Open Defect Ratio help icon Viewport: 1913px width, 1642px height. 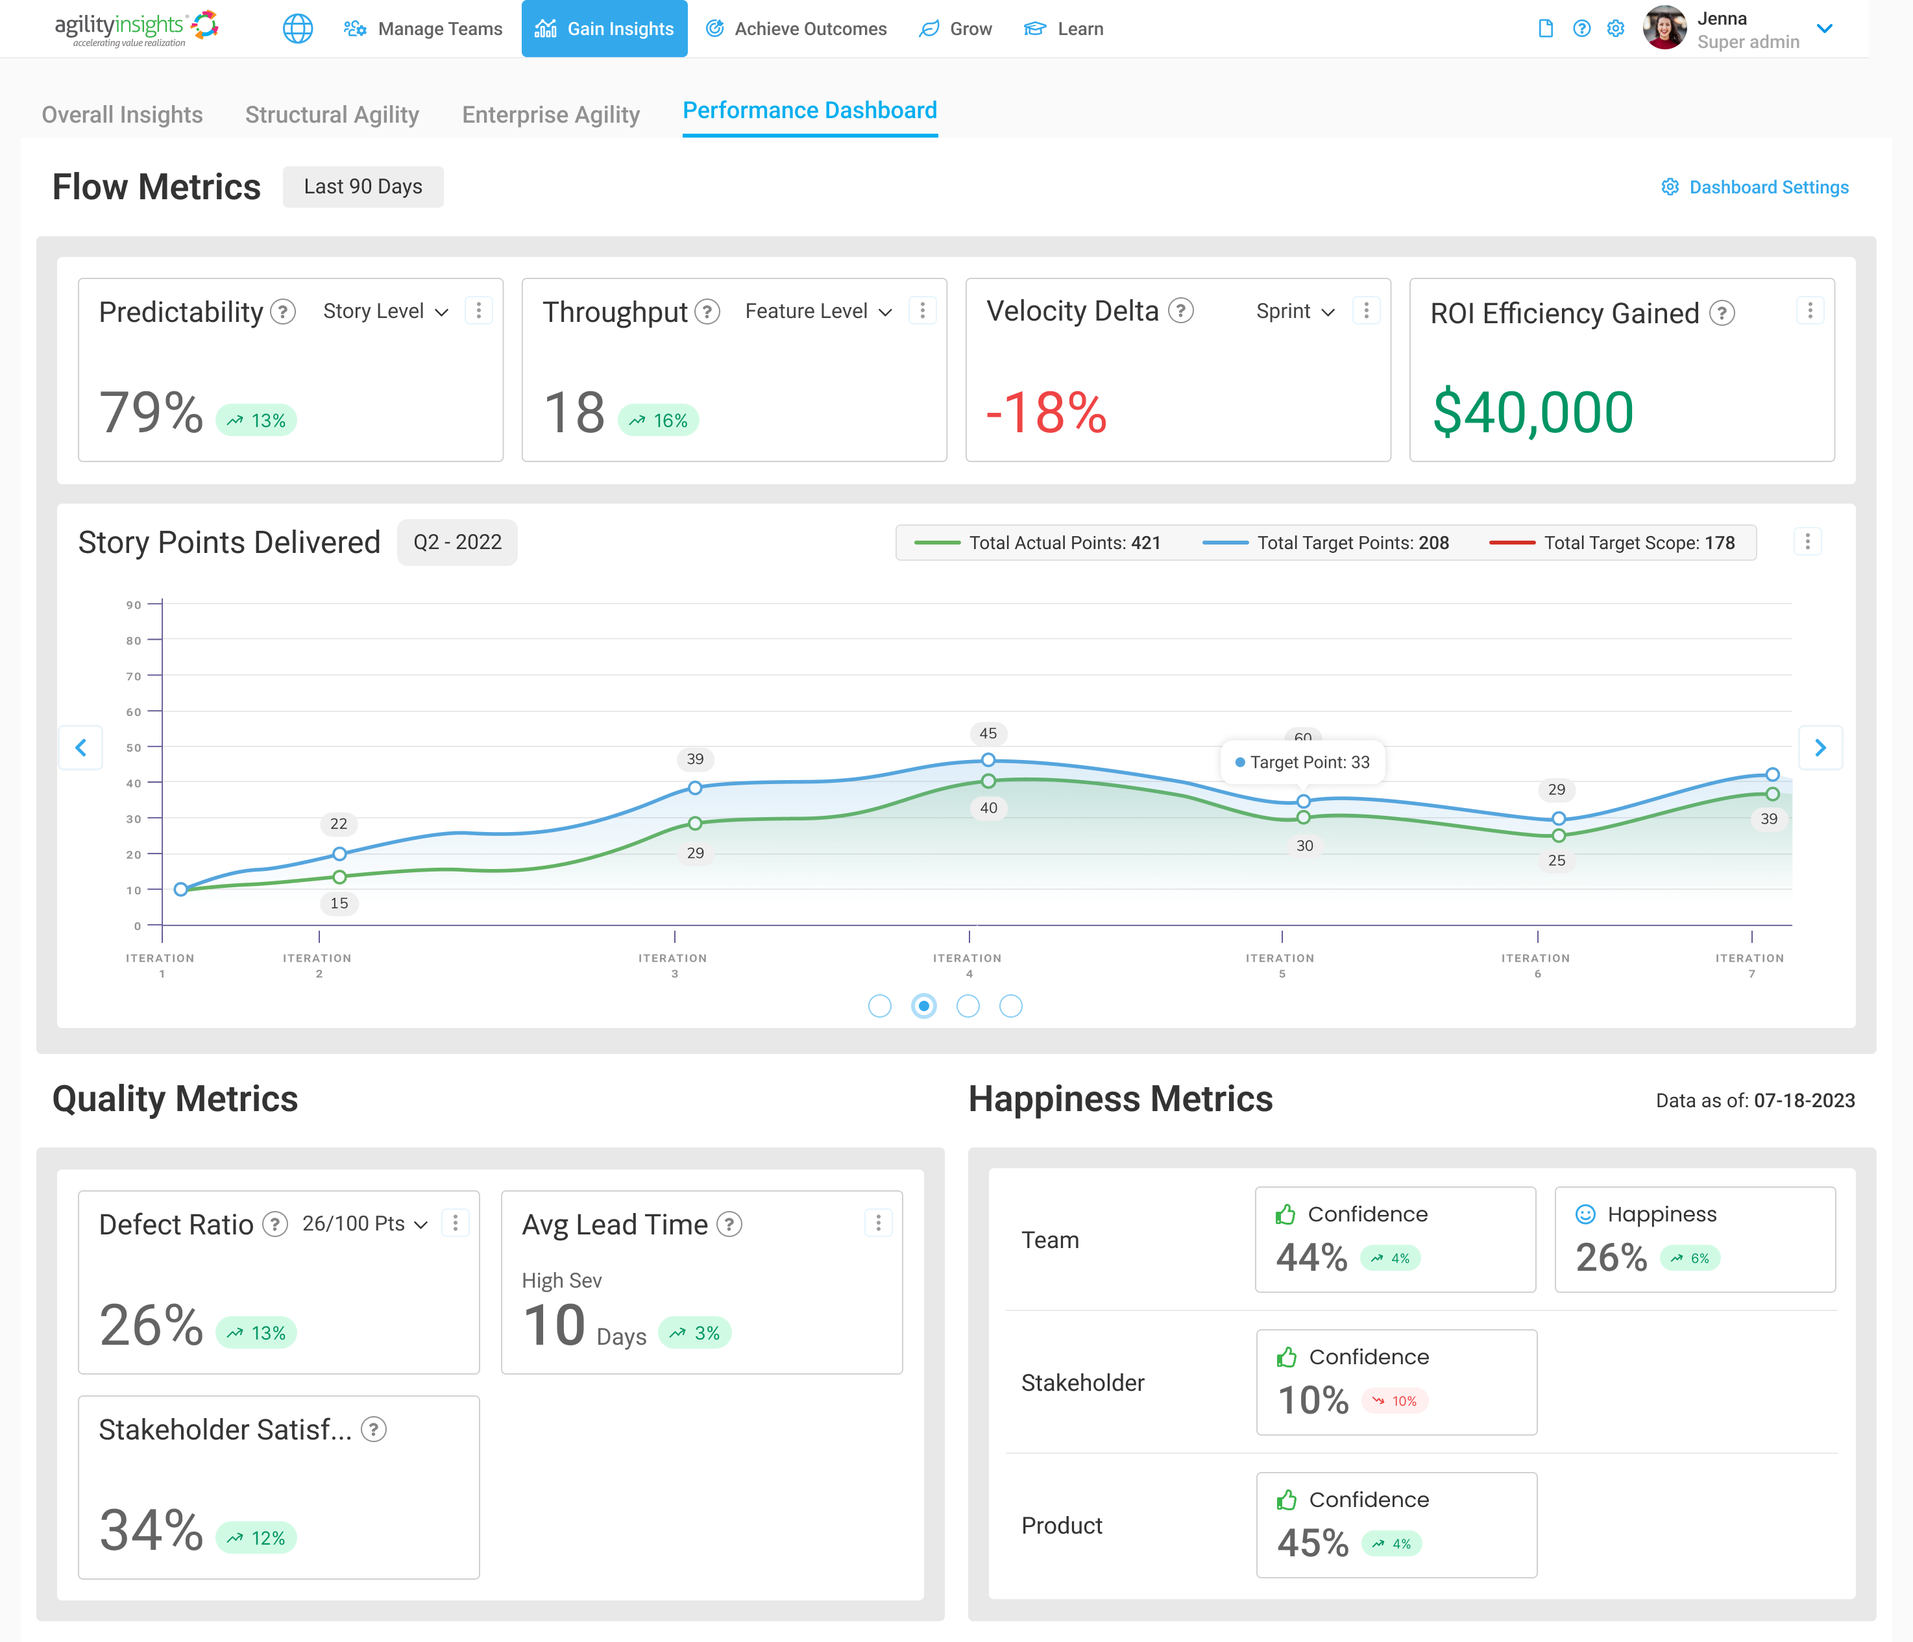pos(275,1225)
